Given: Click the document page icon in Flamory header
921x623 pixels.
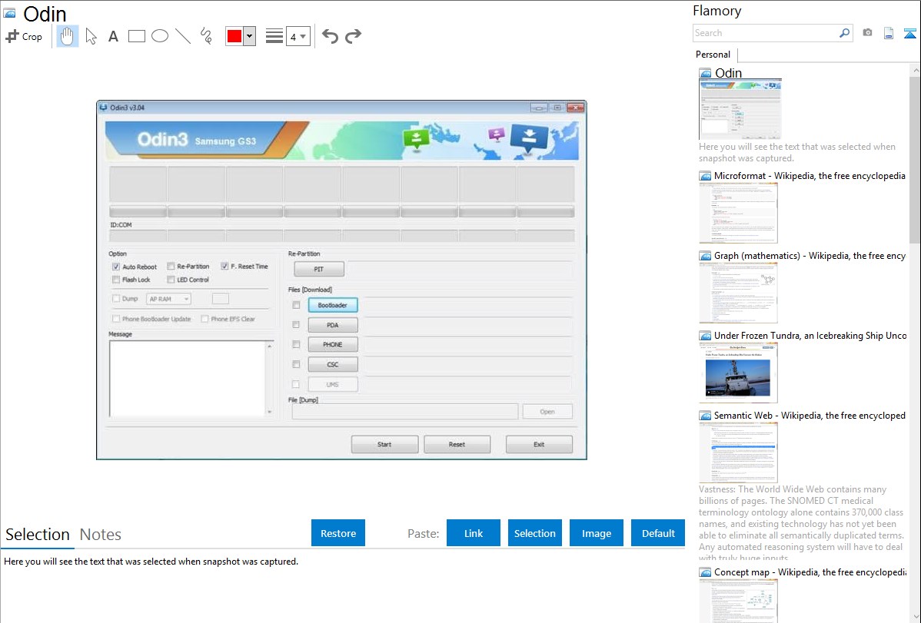Looking at the screenshot, I should click(889, 33).
